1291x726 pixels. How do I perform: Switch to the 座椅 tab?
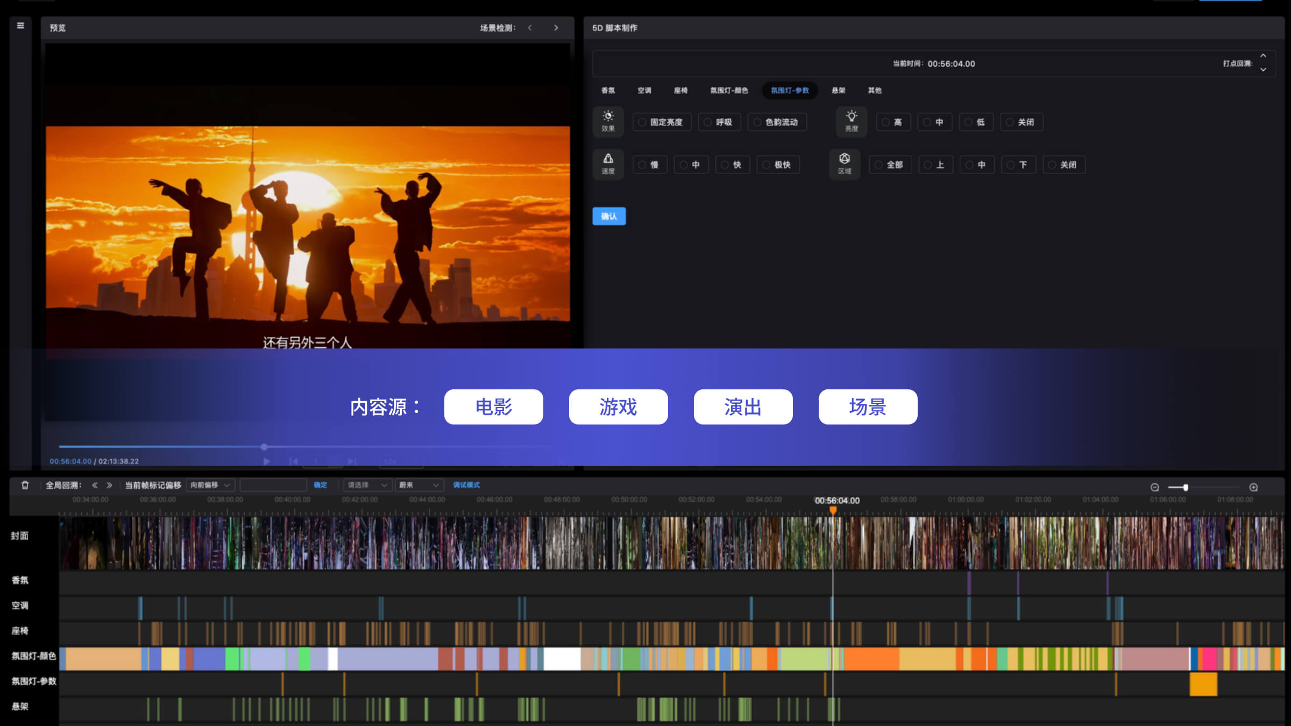680,90
